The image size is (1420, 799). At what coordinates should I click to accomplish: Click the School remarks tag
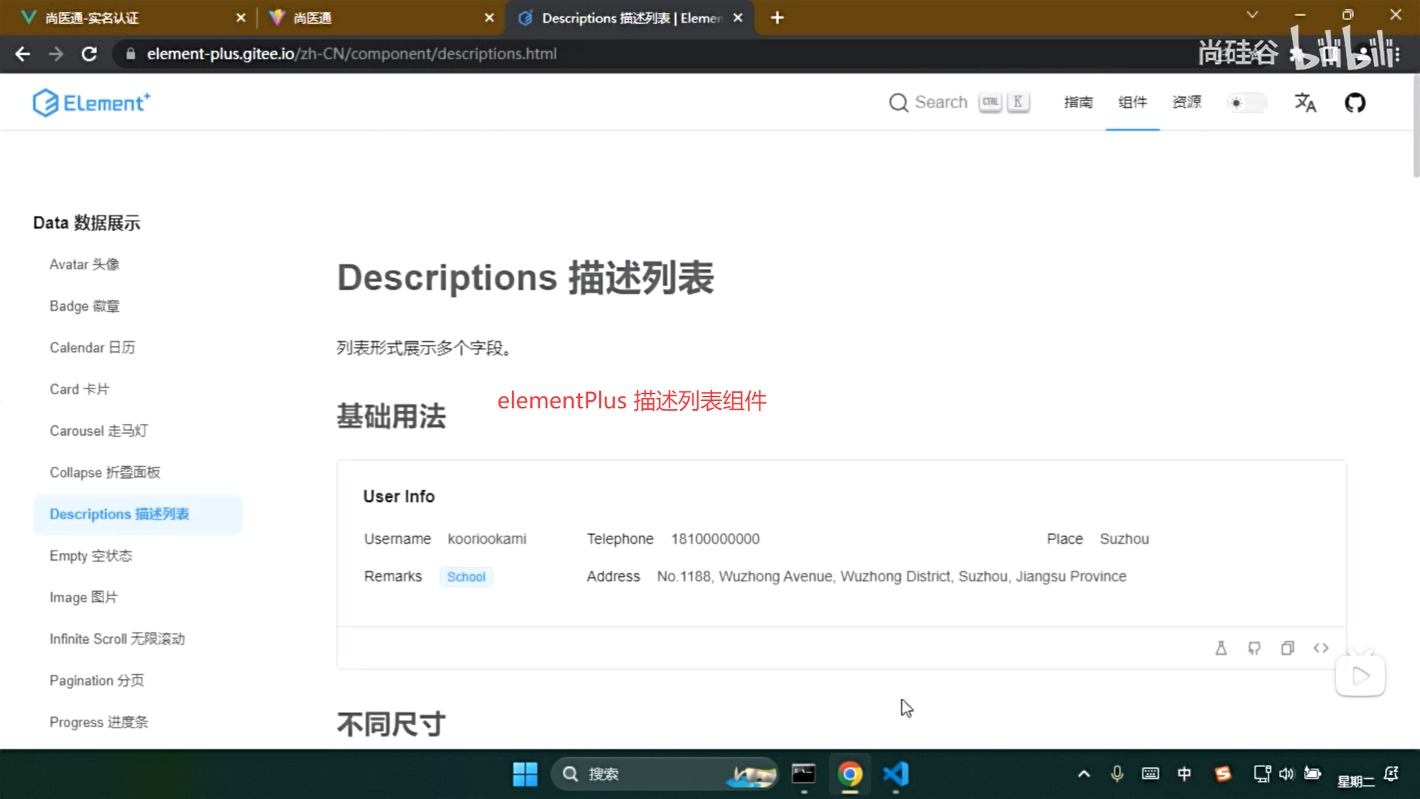pos(466,577)
